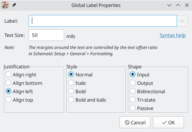Click the 'Style' group heading
Screen dimensions: 192x132
[71, 67]
